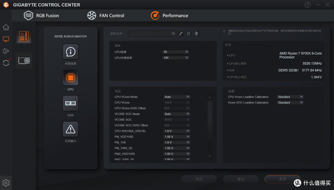
Task: Click the Gigabyte logo icon
Action: pyautogui.click(x=6, y=5)
